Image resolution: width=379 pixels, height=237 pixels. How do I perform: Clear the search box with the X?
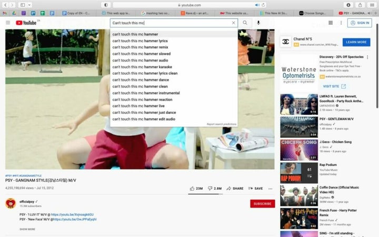pyautogui.click(x=234, y=23)
